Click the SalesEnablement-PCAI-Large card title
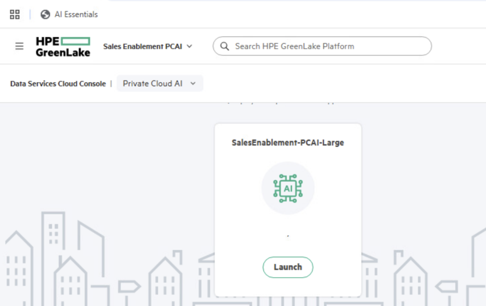The width and height of the screenshot is (486, 306). coord(288,143)
